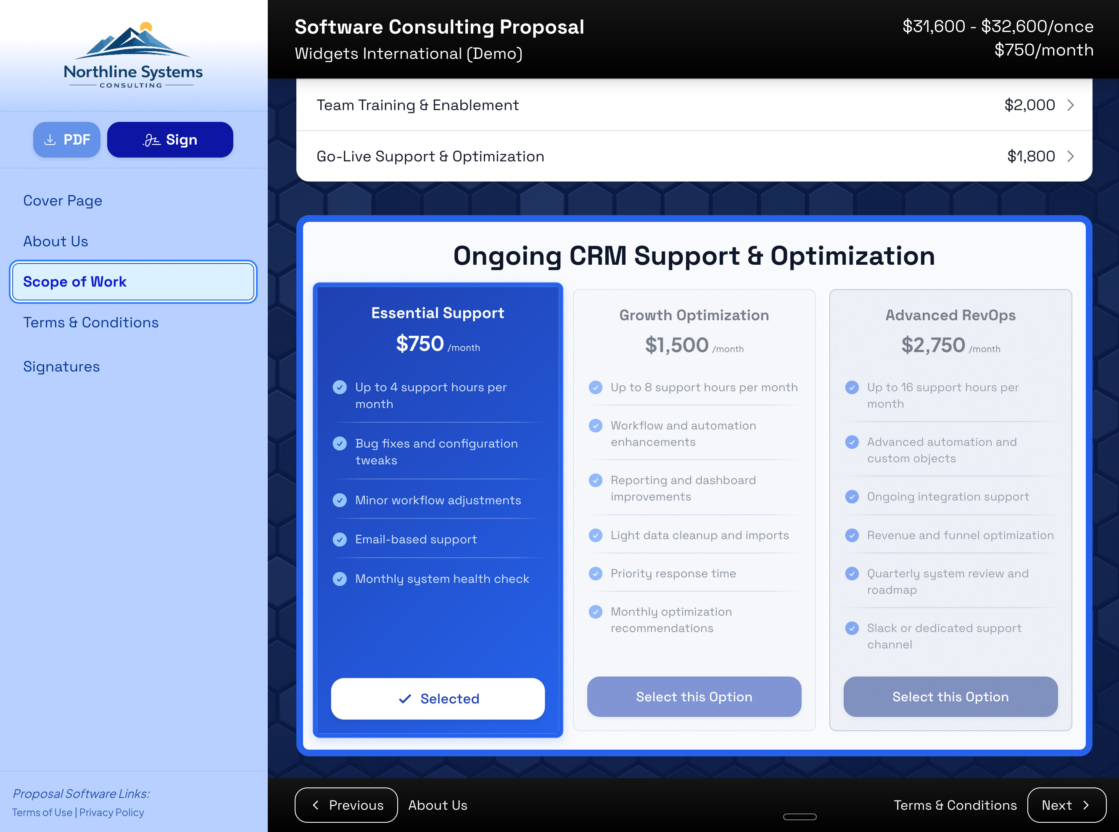1119x832 pixels.
Task: Select the Advanced RevOps option
Action: [950, 697]
